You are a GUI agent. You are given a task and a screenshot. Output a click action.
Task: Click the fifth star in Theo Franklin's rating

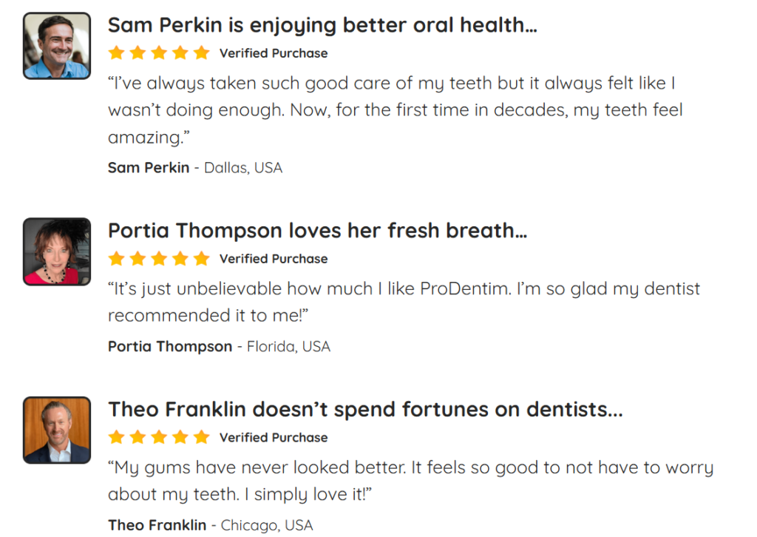[202, 437]
